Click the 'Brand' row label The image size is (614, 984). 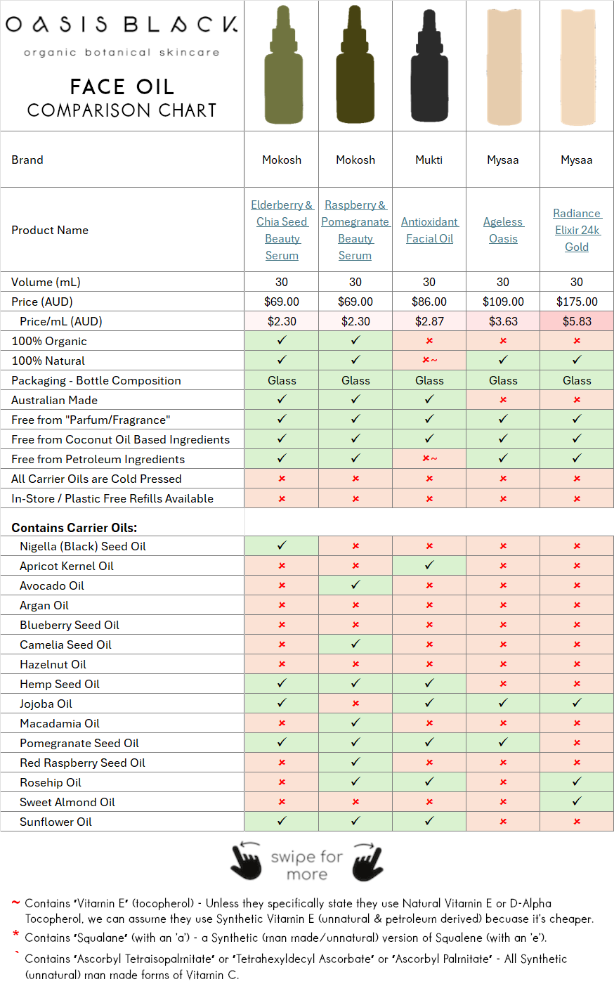[27, 160]
